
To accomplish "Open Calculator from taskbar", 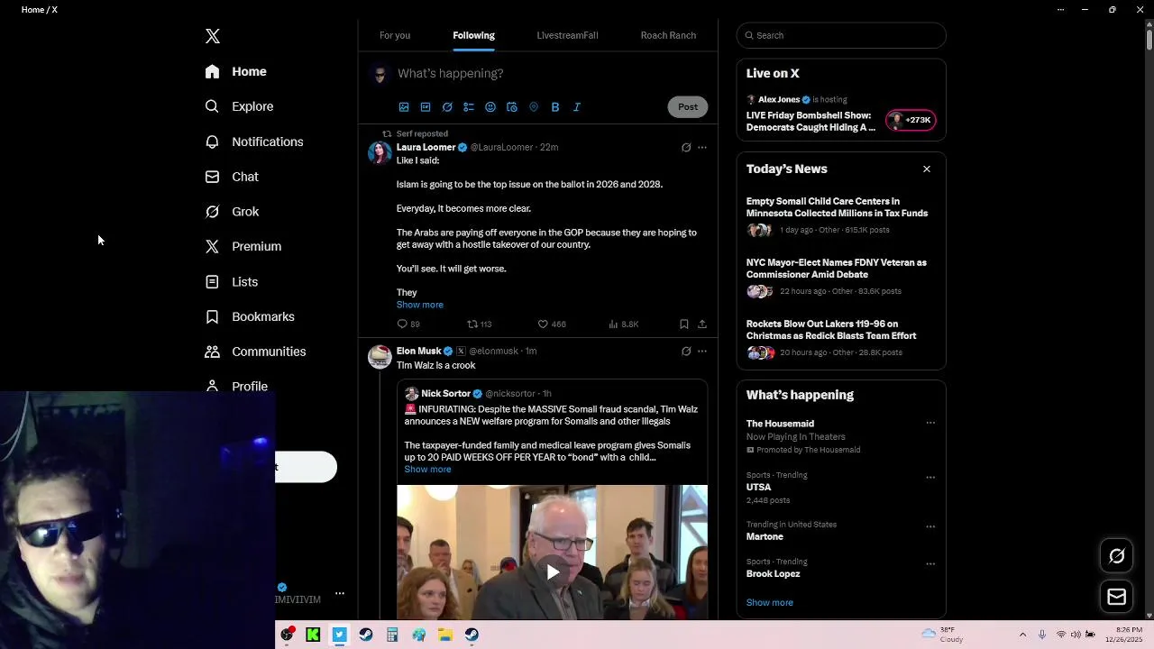I will [x=392, y=635].
